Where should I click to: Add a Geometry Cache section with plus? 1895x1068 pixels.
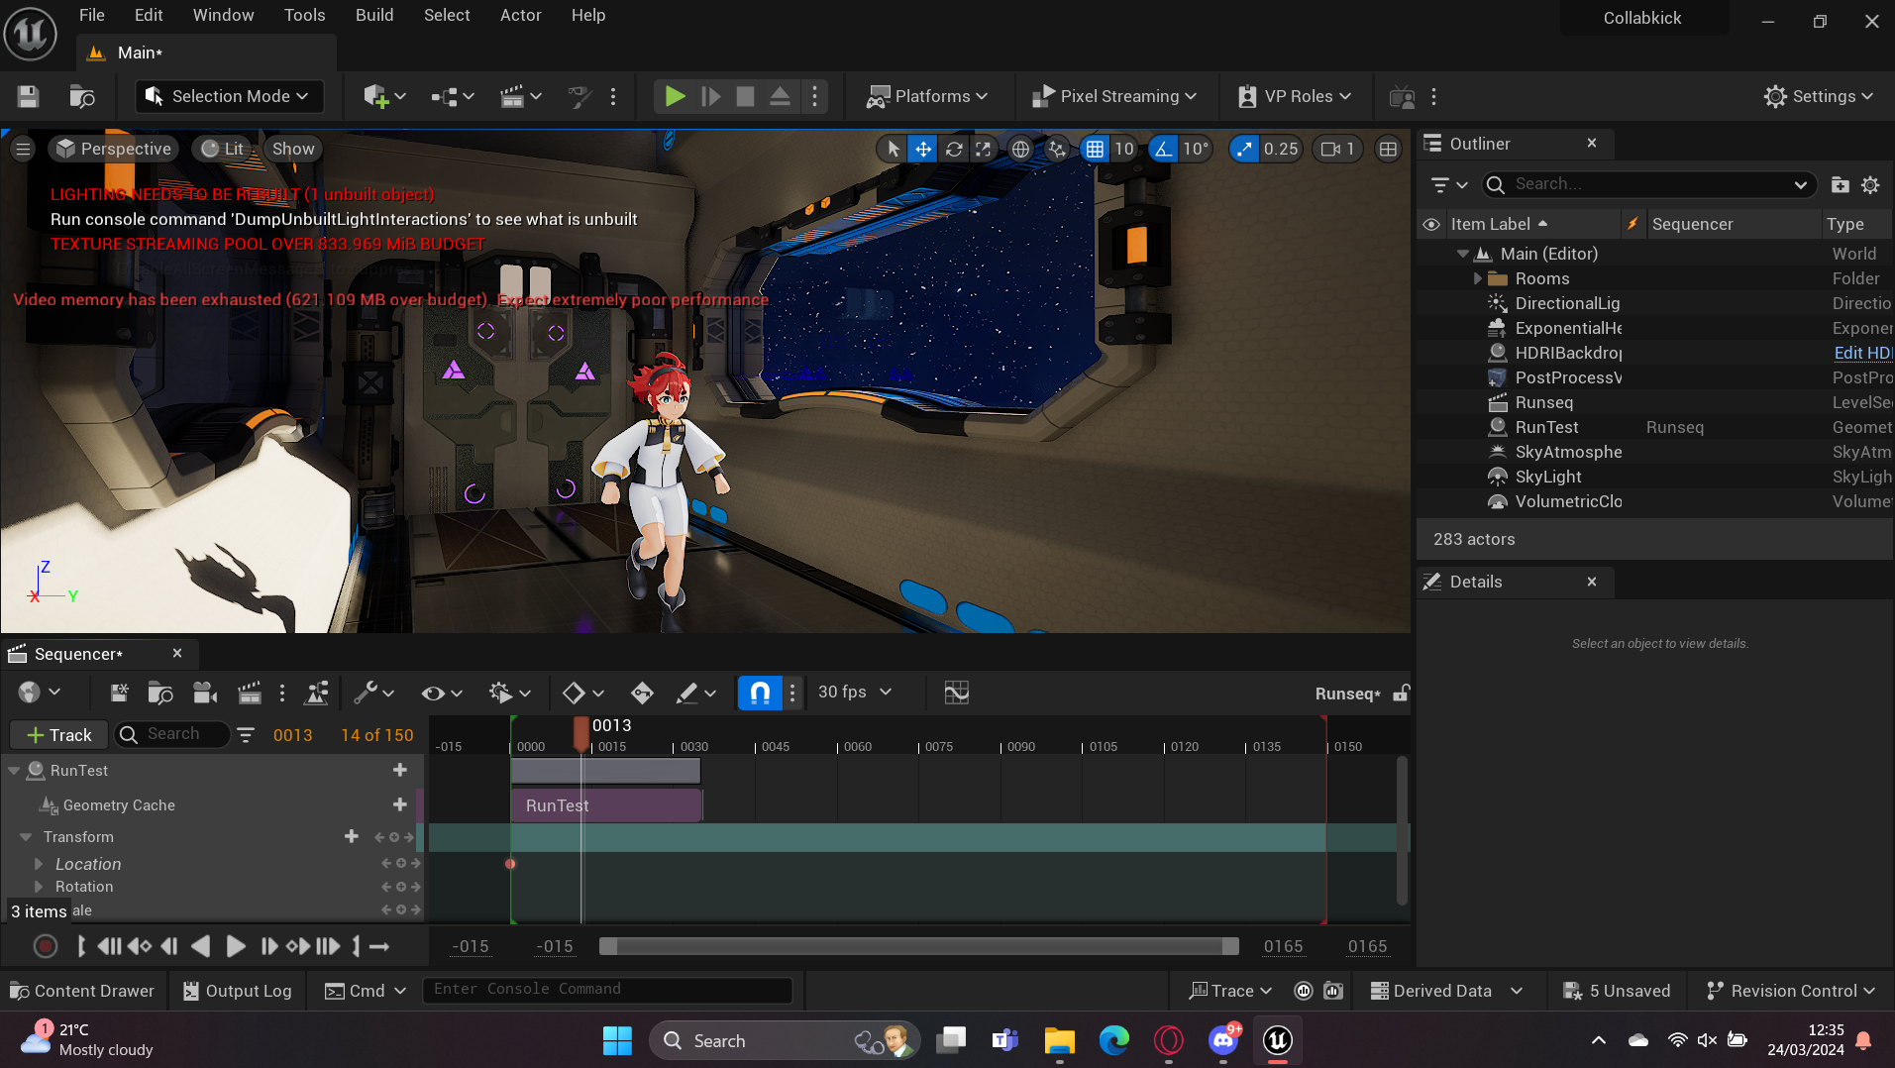click(399, 804)
